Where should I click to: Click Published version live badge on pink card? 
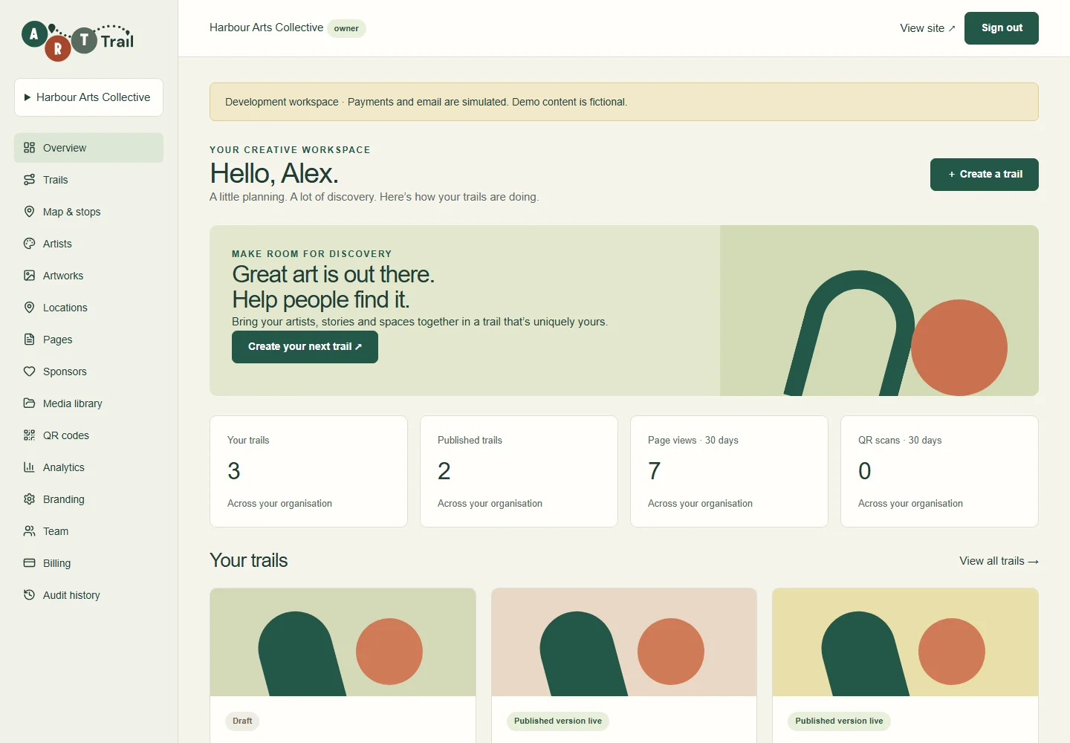tap(558, 721)
